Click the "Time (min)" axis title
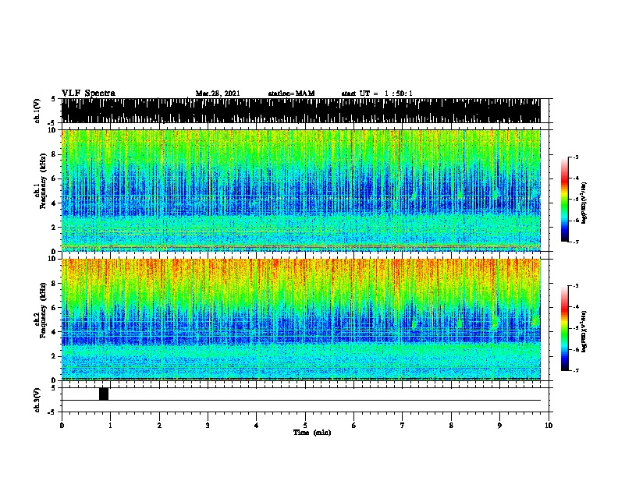 tap(312, 433)
